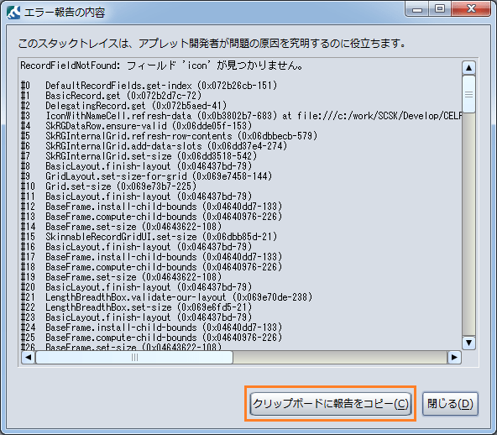Click line #2 DelegatingRecord.get

[x=123, y=106]
